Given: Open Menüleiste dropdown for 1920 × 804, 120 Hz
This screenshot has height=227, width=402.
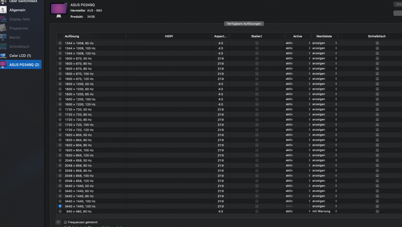Looking at the screenshot, I should [325, 155].
